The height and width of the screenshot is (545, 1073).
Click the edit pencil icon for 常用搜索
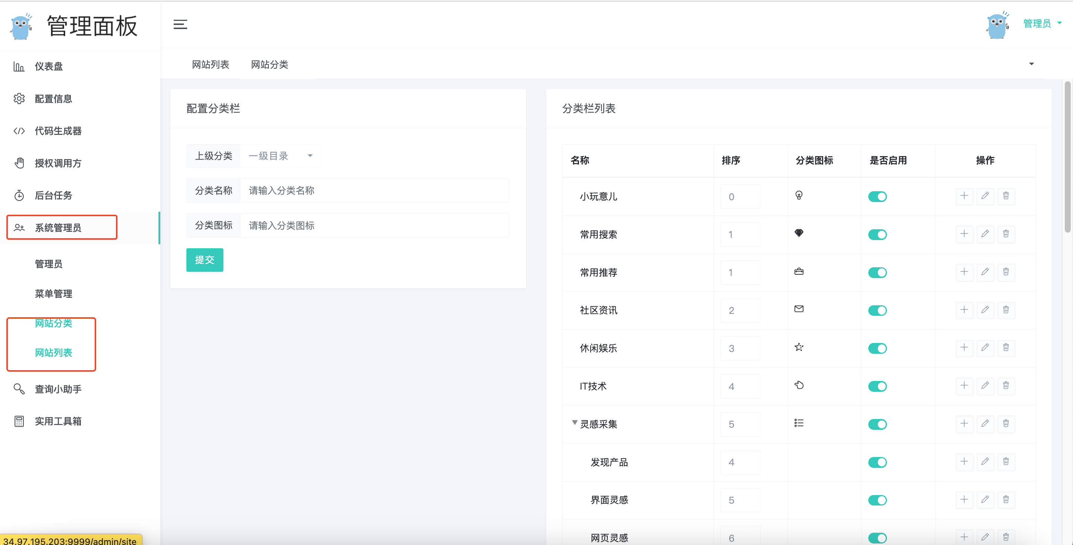[985, 234]
